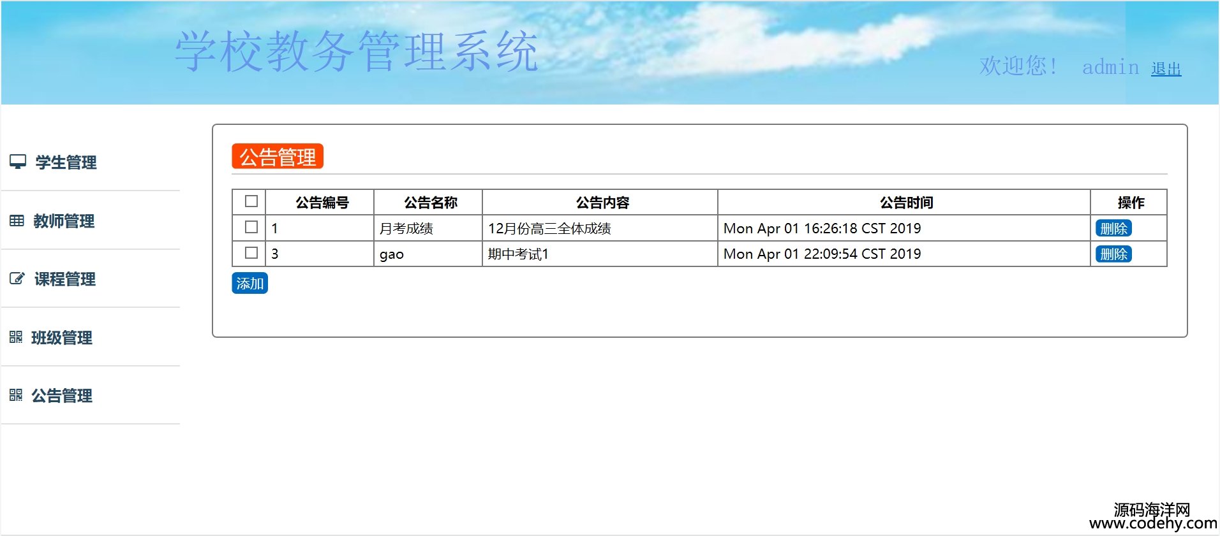Check the box for announcement number 1
The image size is (1220, 536).
coord(251,228)
